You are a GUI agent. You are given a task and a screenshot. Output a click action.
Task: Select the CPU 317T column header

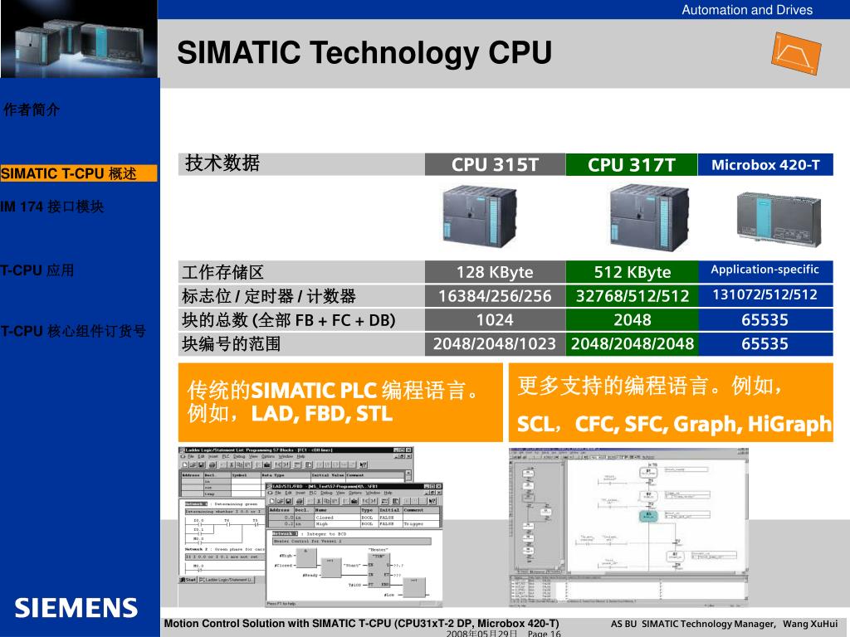(632, 165)
